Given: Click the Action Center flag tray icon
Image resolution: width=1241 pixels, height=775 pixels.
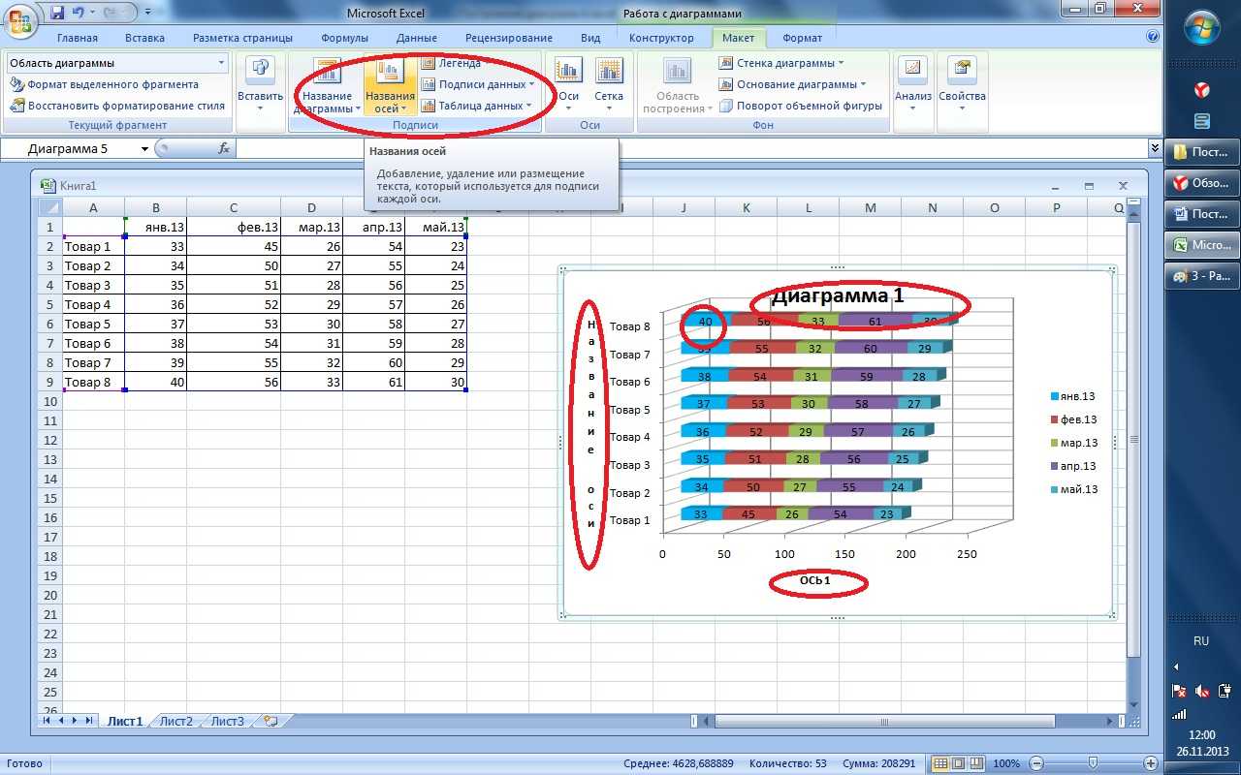Looking at the screenshot, I should [1179, 691].
